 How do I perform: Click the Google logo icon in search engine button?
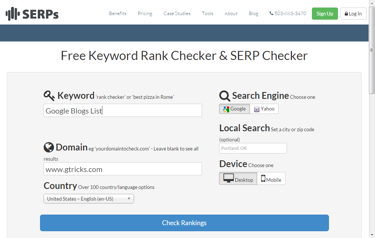pyautogui.click(x=226, y=109)
